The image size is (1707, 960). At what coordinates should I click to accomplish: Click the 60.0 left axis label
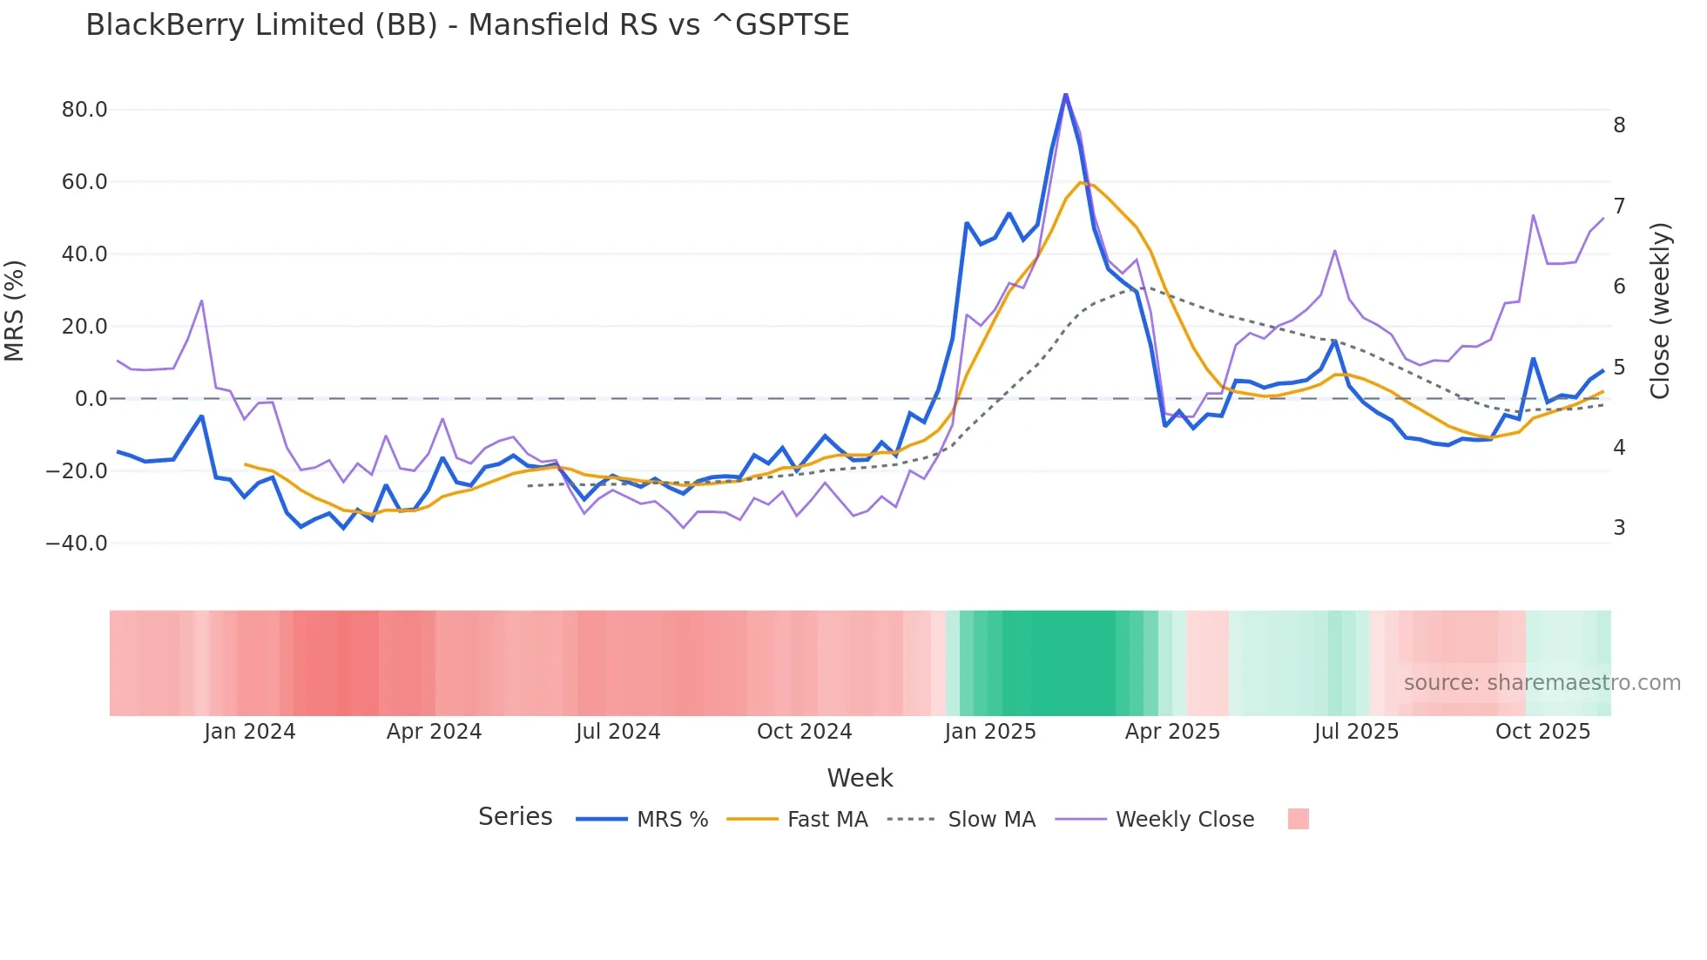point(84,182)
